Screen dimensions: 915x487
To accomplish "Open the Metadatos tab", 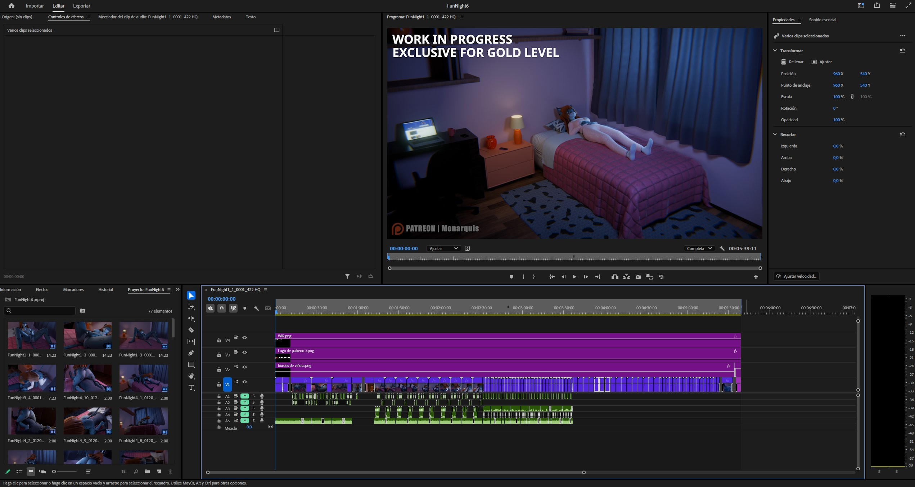I will coord(221,17).
